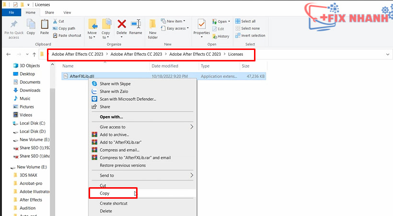This screenshot has width=393, height=216.
Task: Click Select all in ribbon
Action: pos(245,21)
